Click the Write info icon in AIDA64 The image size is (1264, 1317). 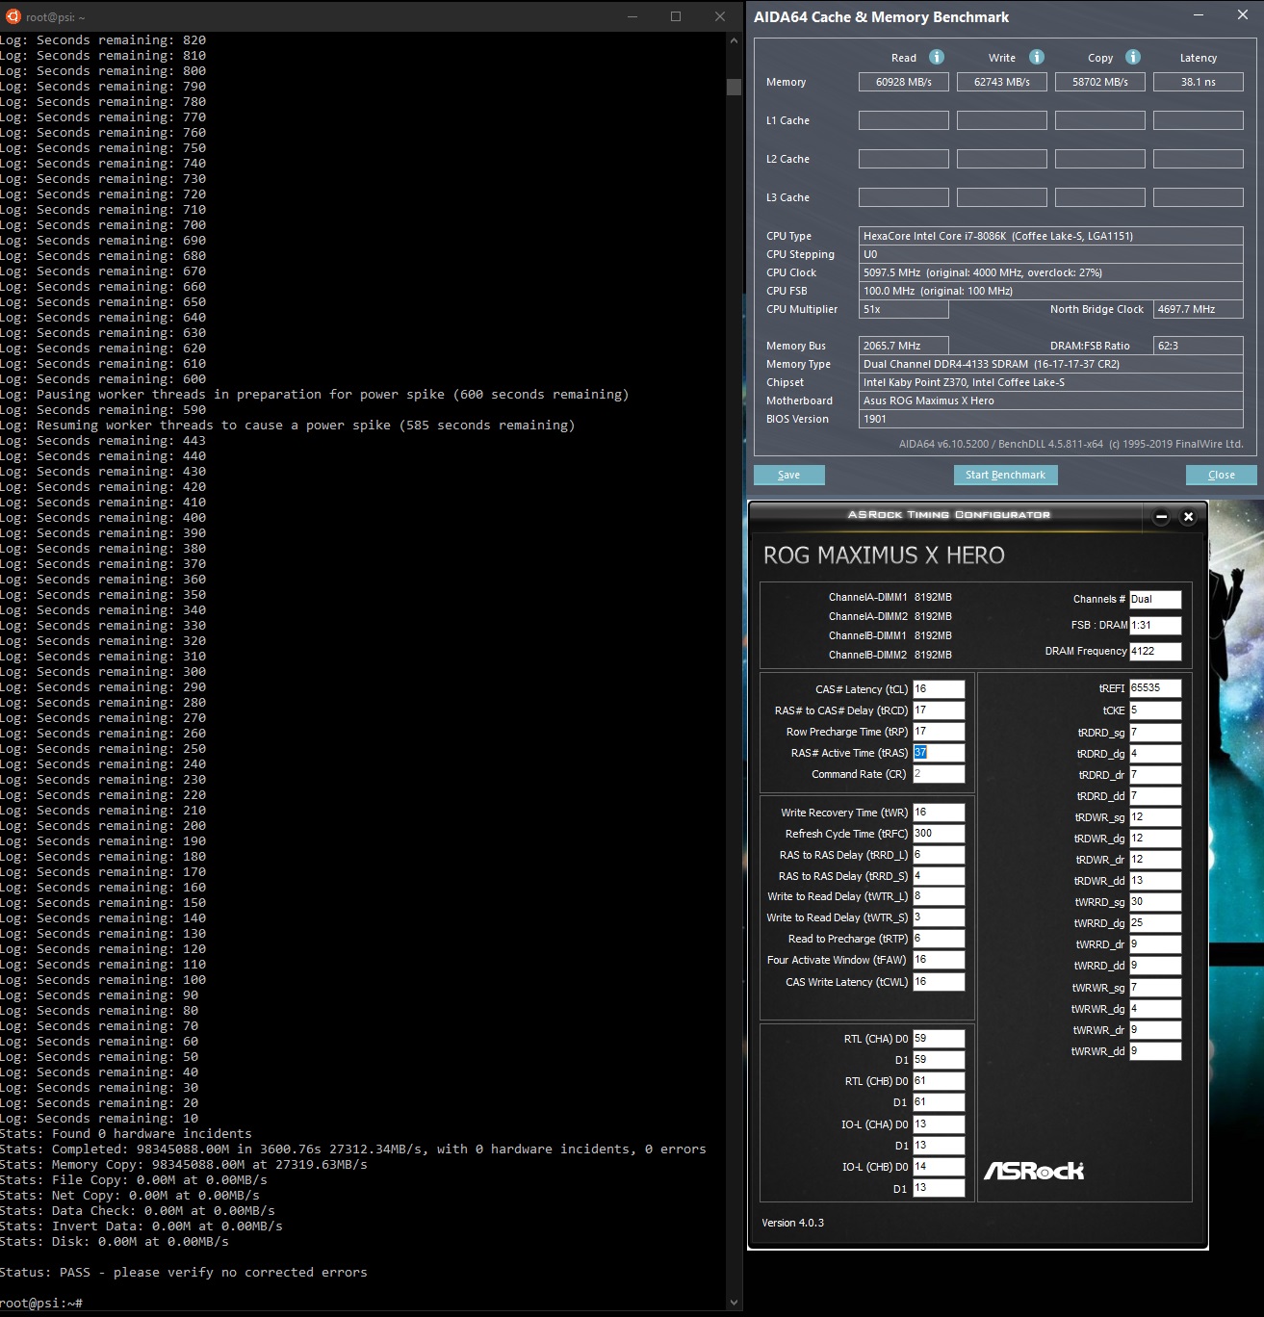click(1037, 57)
